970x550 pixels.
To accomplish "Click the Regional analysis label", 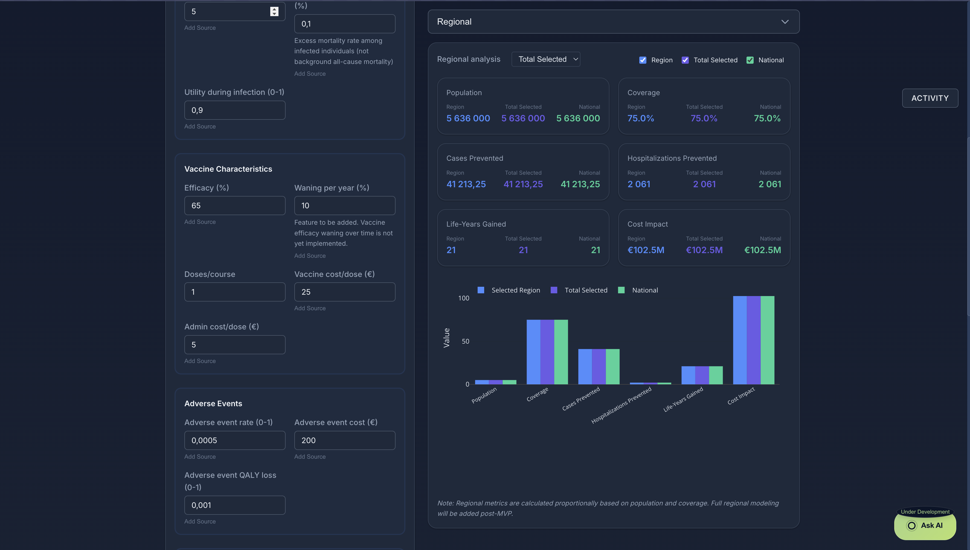I will 468,59.
